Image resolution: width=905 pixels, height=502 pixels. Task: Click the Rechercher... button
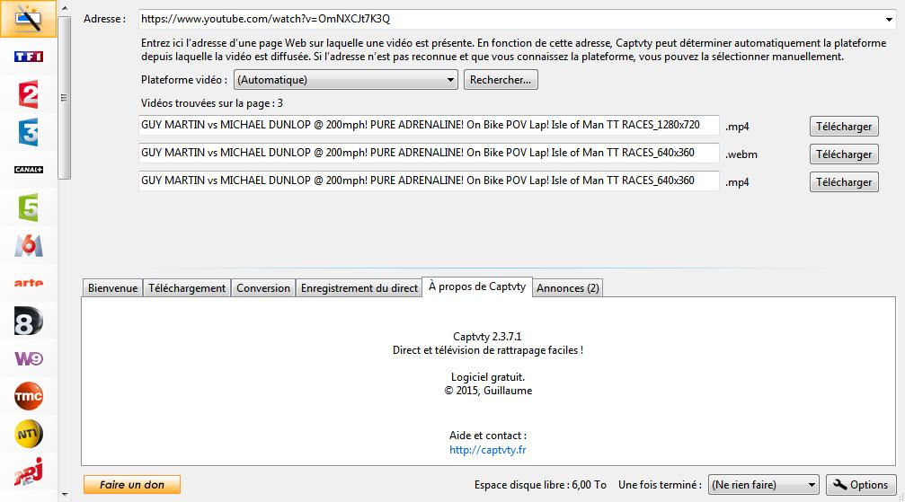coord(501,80)
